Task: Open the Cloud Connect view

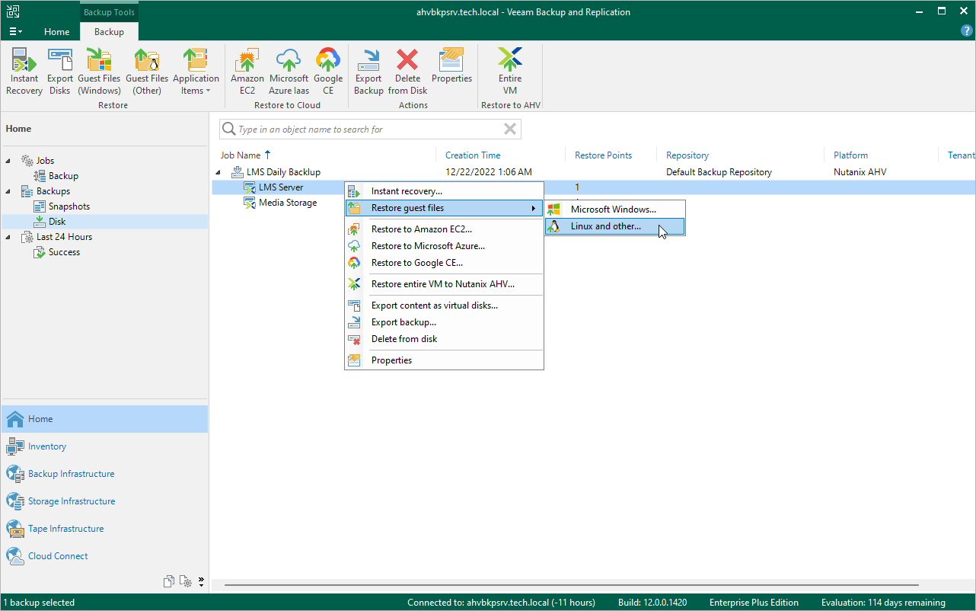Action: click(x=104, y=556)
